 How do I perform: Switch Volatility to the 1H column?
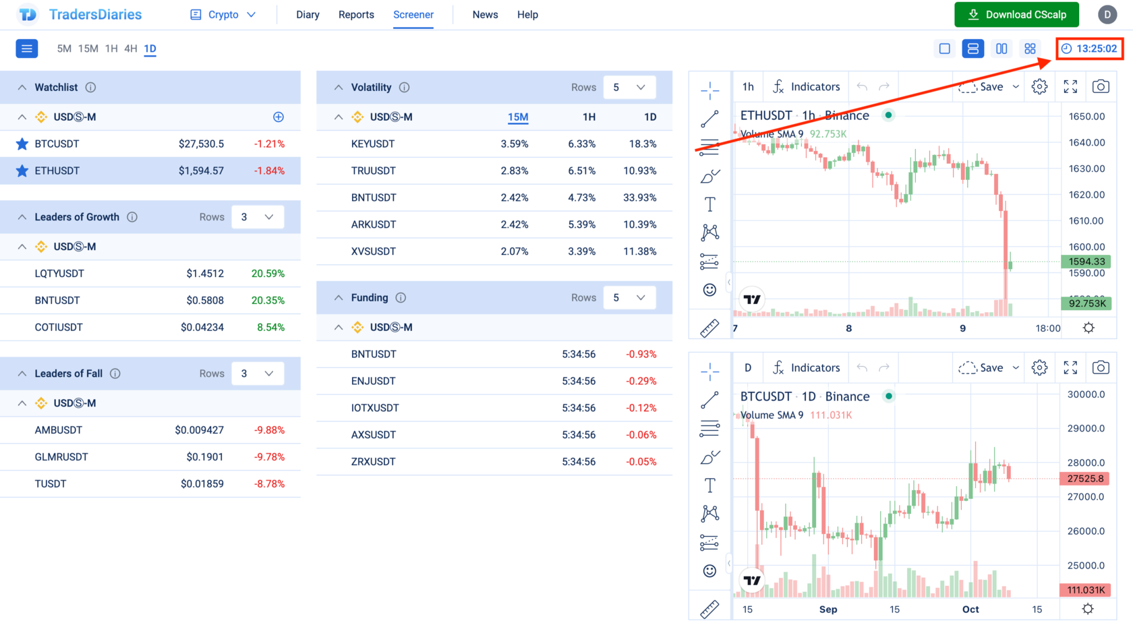click(x=589, y=117)
